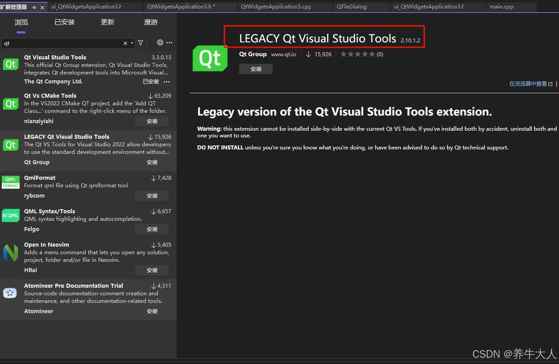This screenshot has height=364, width=559.
Task: Click version 3.3.0.13 on Qt Visual Studio Tools
Action: [161, 57]
